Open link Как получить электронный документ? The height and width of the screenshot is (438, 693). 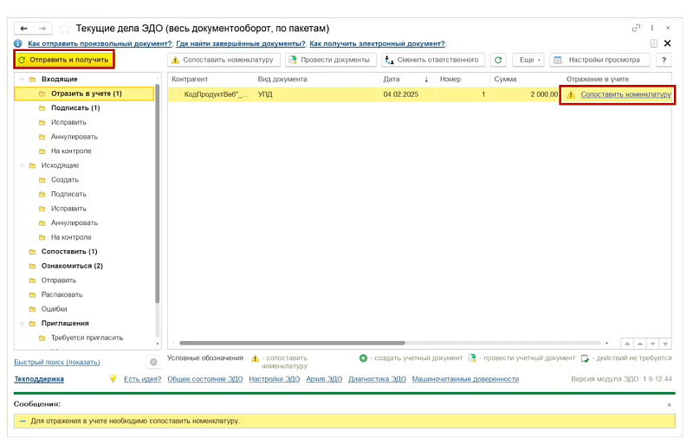point(378,43)
